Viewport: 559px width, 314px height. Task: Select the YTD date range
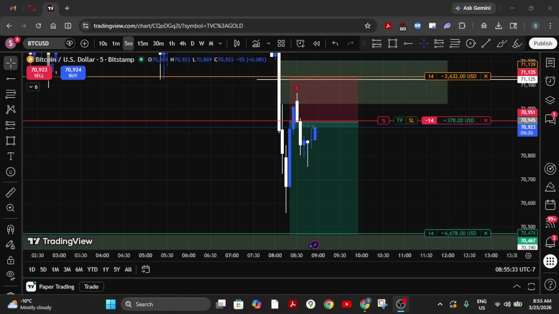coord(92,270)
